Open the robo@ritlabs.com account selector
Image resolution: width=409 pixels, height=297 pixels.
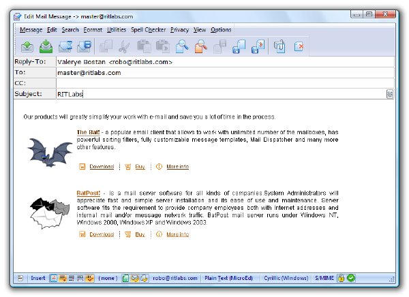pos(175,278)
